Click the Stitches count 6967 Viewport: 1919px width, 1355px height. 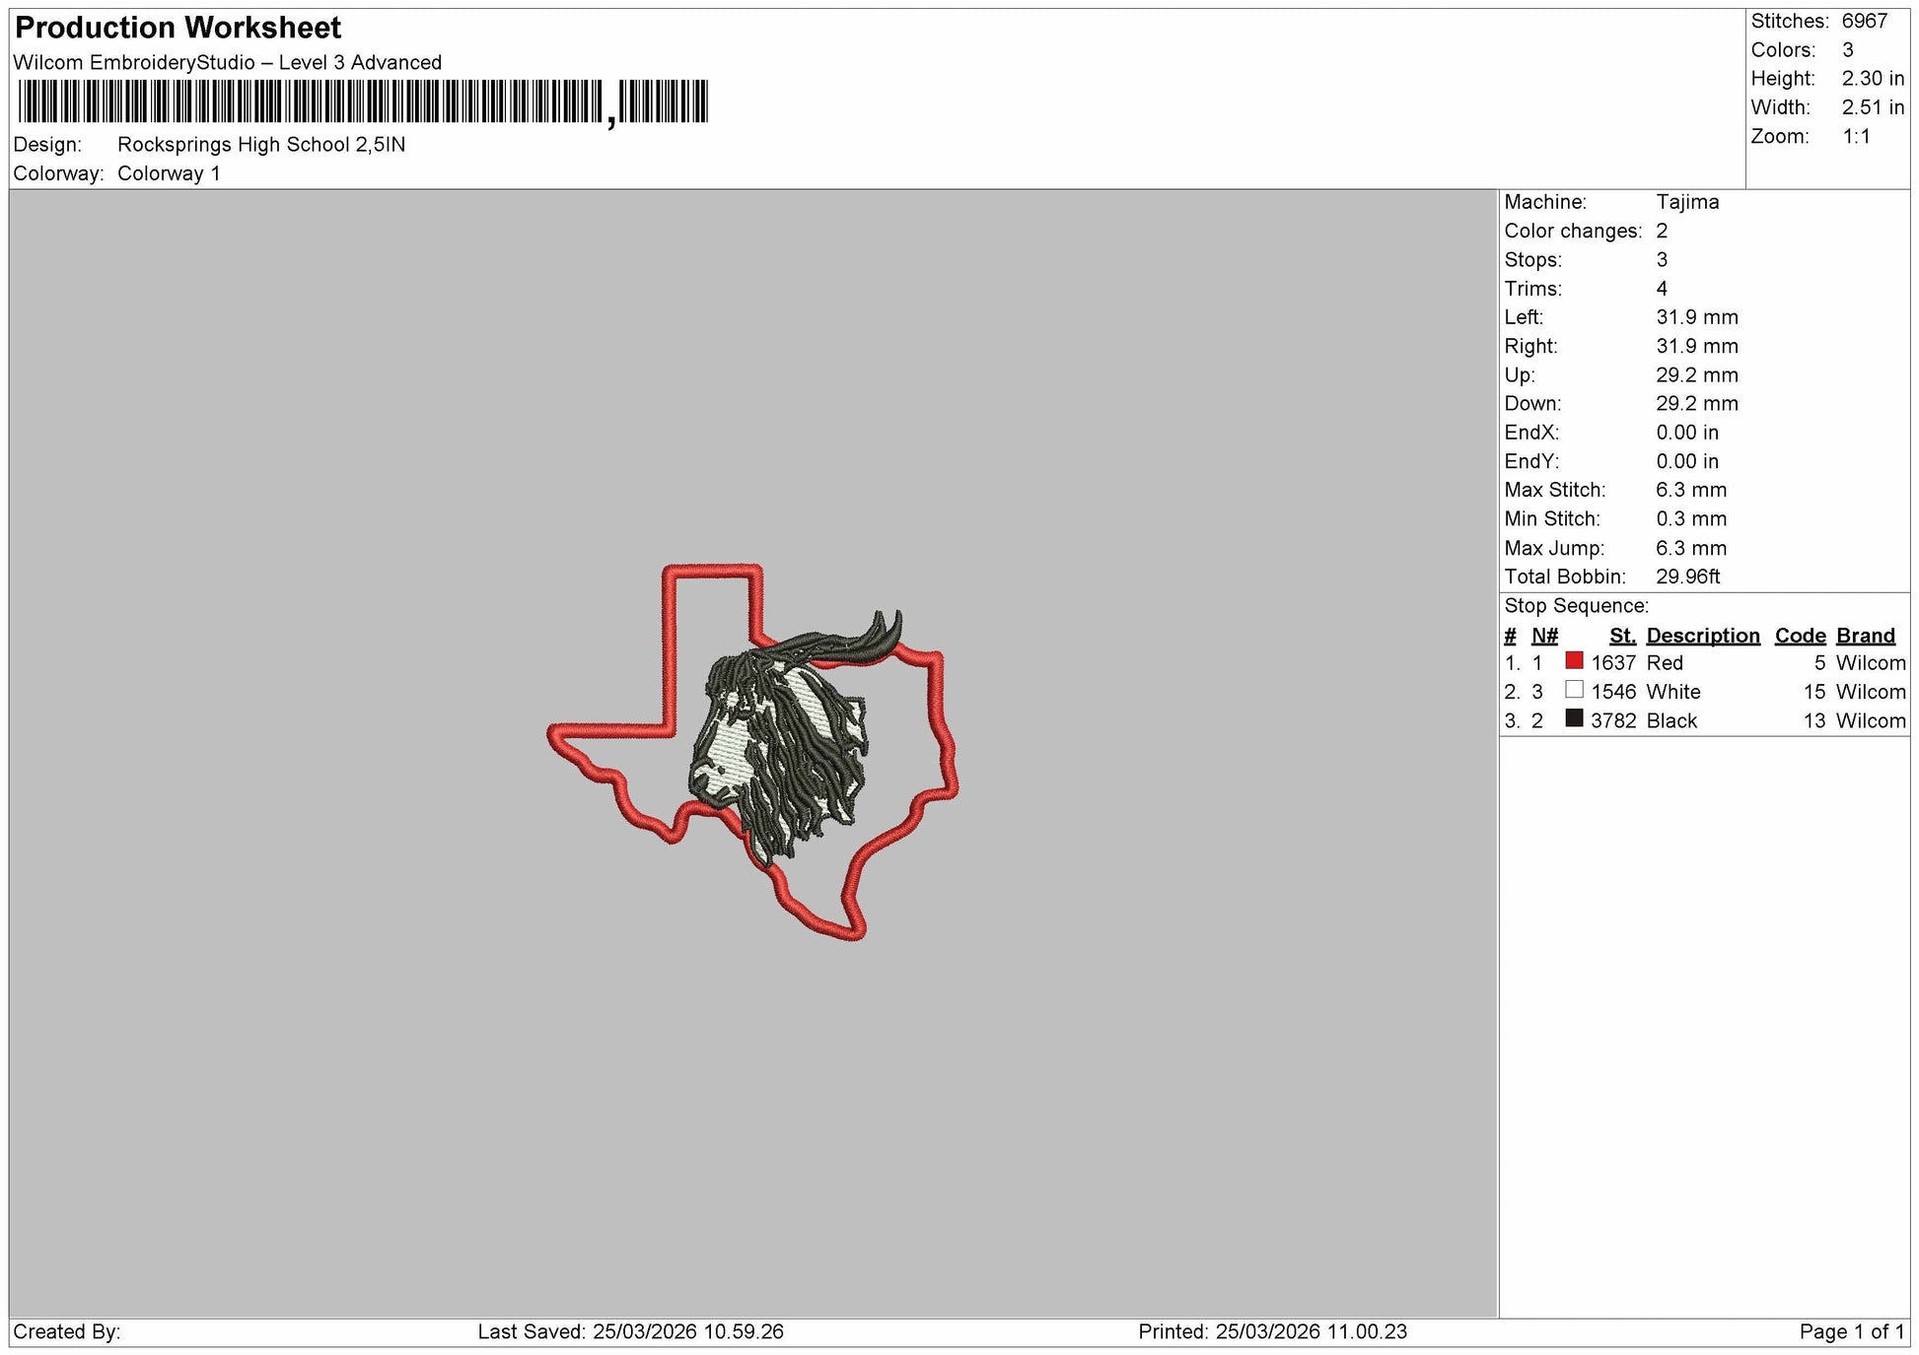1864,22
